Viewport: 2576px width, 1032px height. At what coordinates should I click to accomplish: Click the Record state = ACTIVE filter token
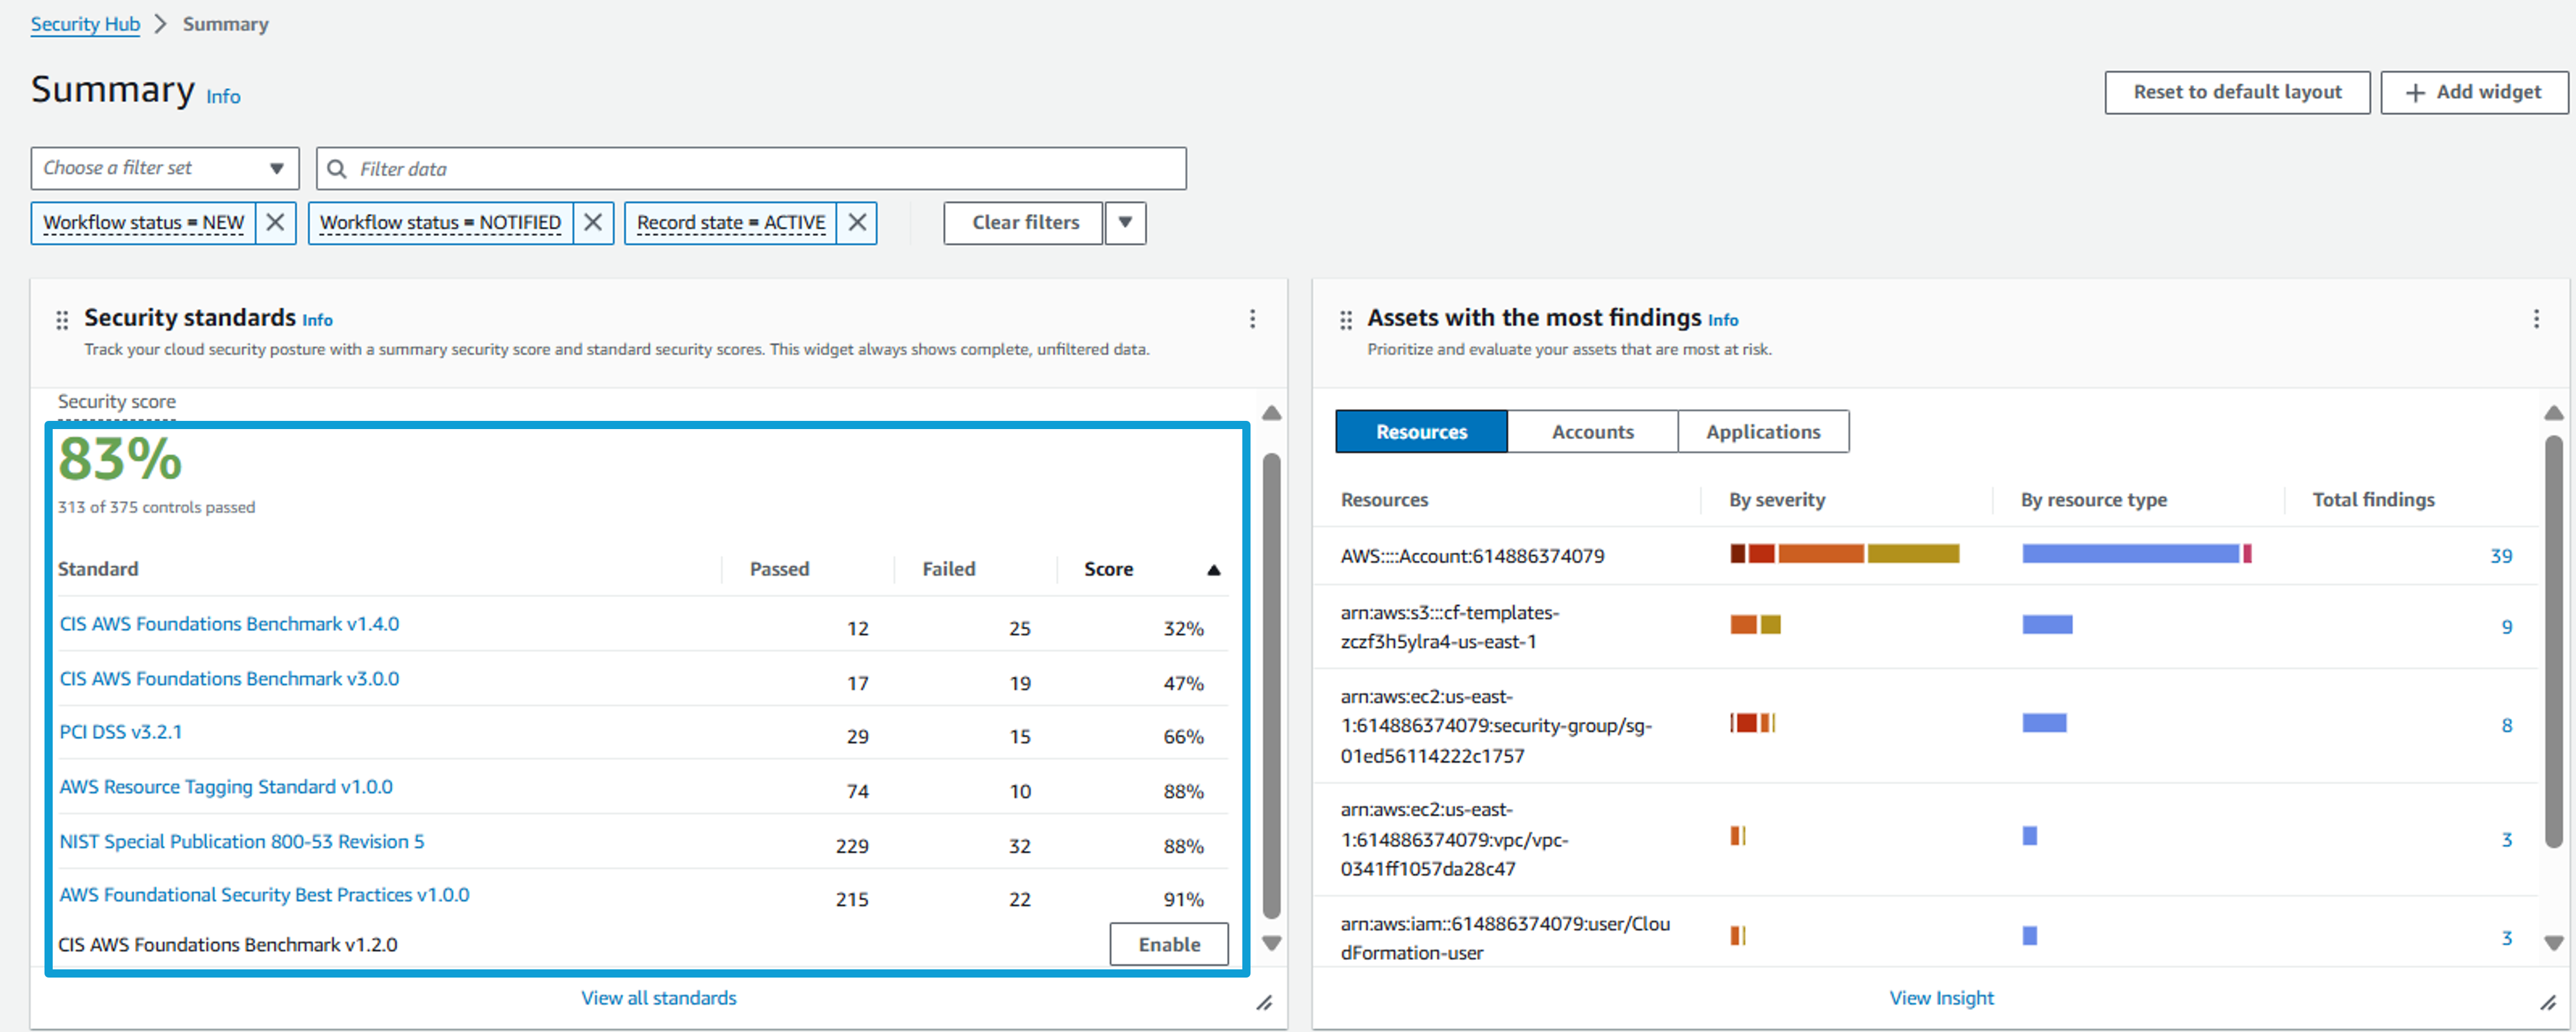[731, 222]
